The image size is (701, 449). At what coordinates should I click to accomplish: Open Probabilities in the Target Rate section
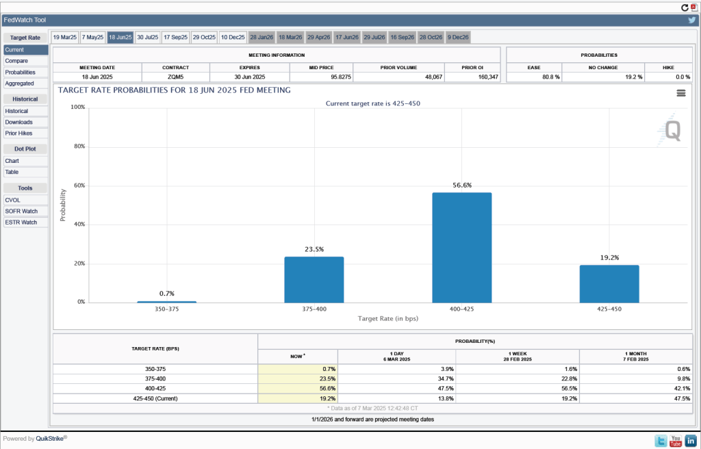[x=21, y=72]
